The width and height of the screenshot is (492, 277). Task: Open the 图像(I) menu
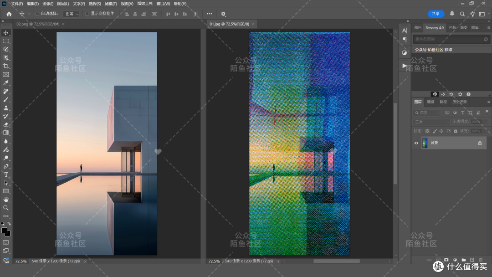tap(48, 4)
